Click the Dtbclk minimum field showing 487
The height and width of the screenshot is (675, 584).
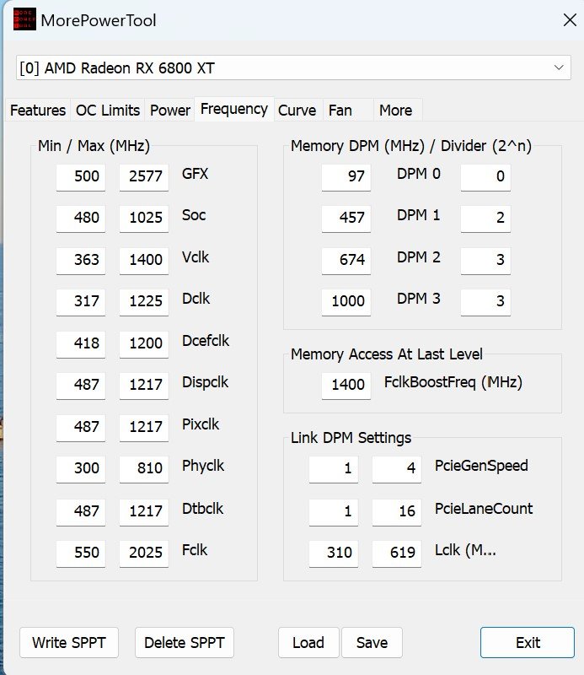click(81, 511)
